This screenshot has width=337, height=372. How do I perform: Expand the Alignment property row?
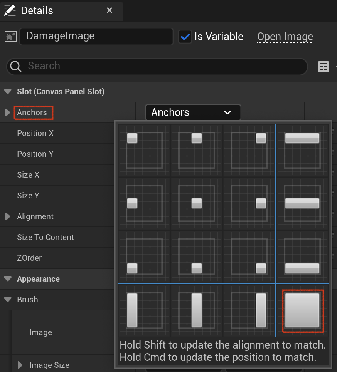coord(8,216)
